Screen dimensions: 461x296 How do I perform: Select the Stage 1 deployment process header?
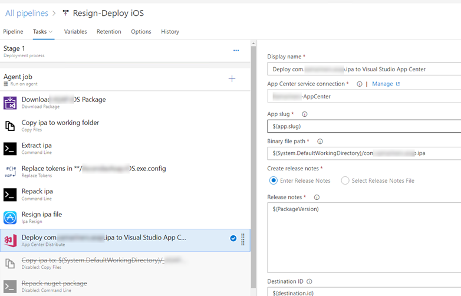click(x=125, y=51)
